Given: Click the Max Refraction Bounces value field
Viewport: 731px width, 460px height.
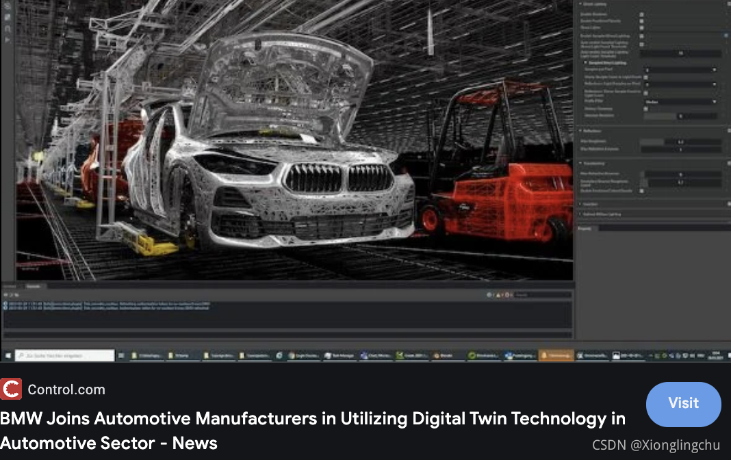Looking at the screenshot, I should click(680, 175).
